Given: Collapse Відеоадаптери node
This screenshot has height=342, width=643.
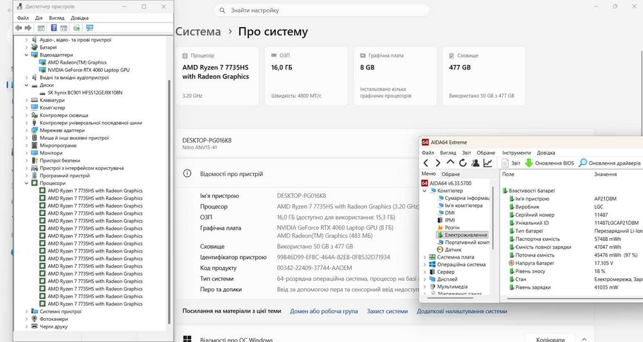Looking at the screenshot, I should [x=26, y=55].
